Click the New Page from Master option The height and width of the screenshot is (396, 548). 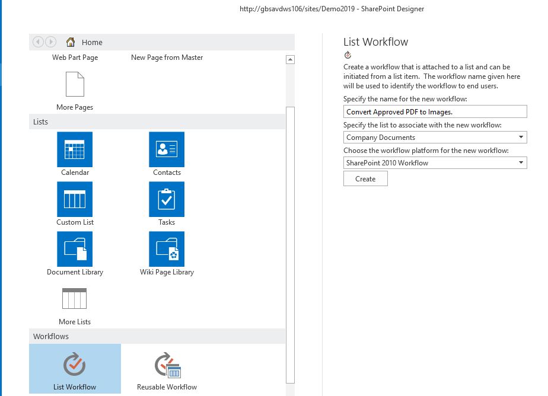point(167,58)
